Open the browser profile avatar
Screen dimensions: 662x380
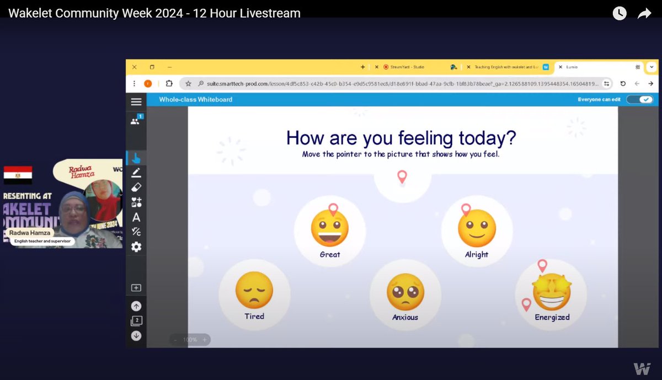tap(148, 83)
